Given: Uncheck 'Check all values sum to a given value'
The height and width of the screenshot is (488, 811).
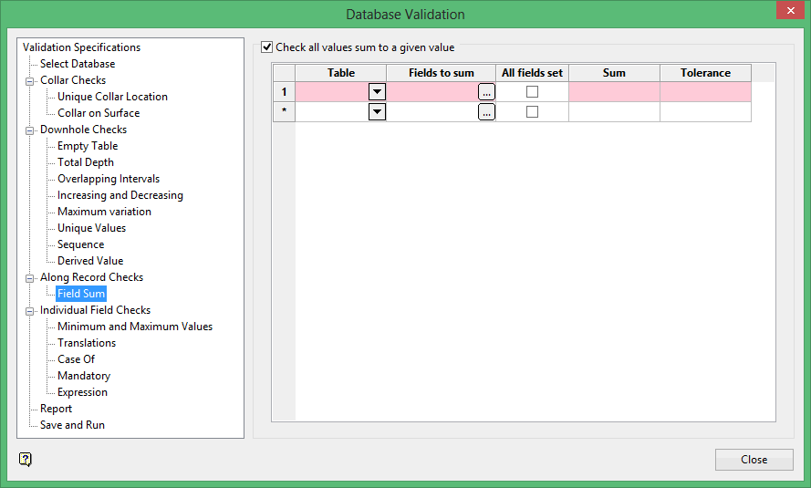Looking at the screenshot, I should click(x=266, y=47).
